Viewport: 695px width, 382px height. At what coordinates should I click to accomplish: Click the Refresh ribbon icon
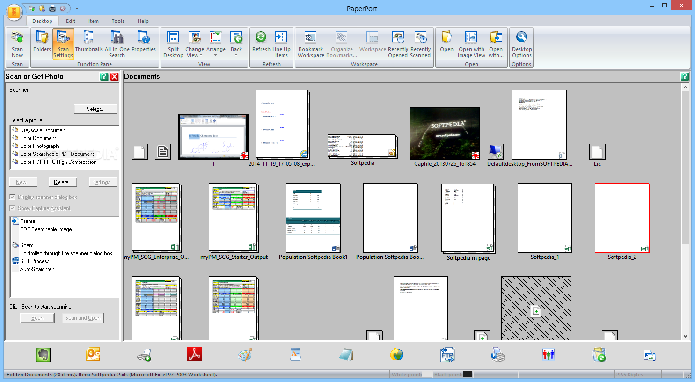[x=261, y=44]
